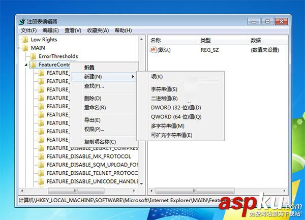Select the ErrorThresholds tree item
305x220 pixels.
coord(58,56)
